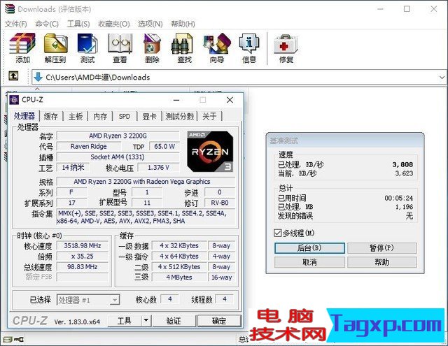The image size is (448, 346).
Task: Click the Repair (修复) first-aid icon
Action: (286, 44)
